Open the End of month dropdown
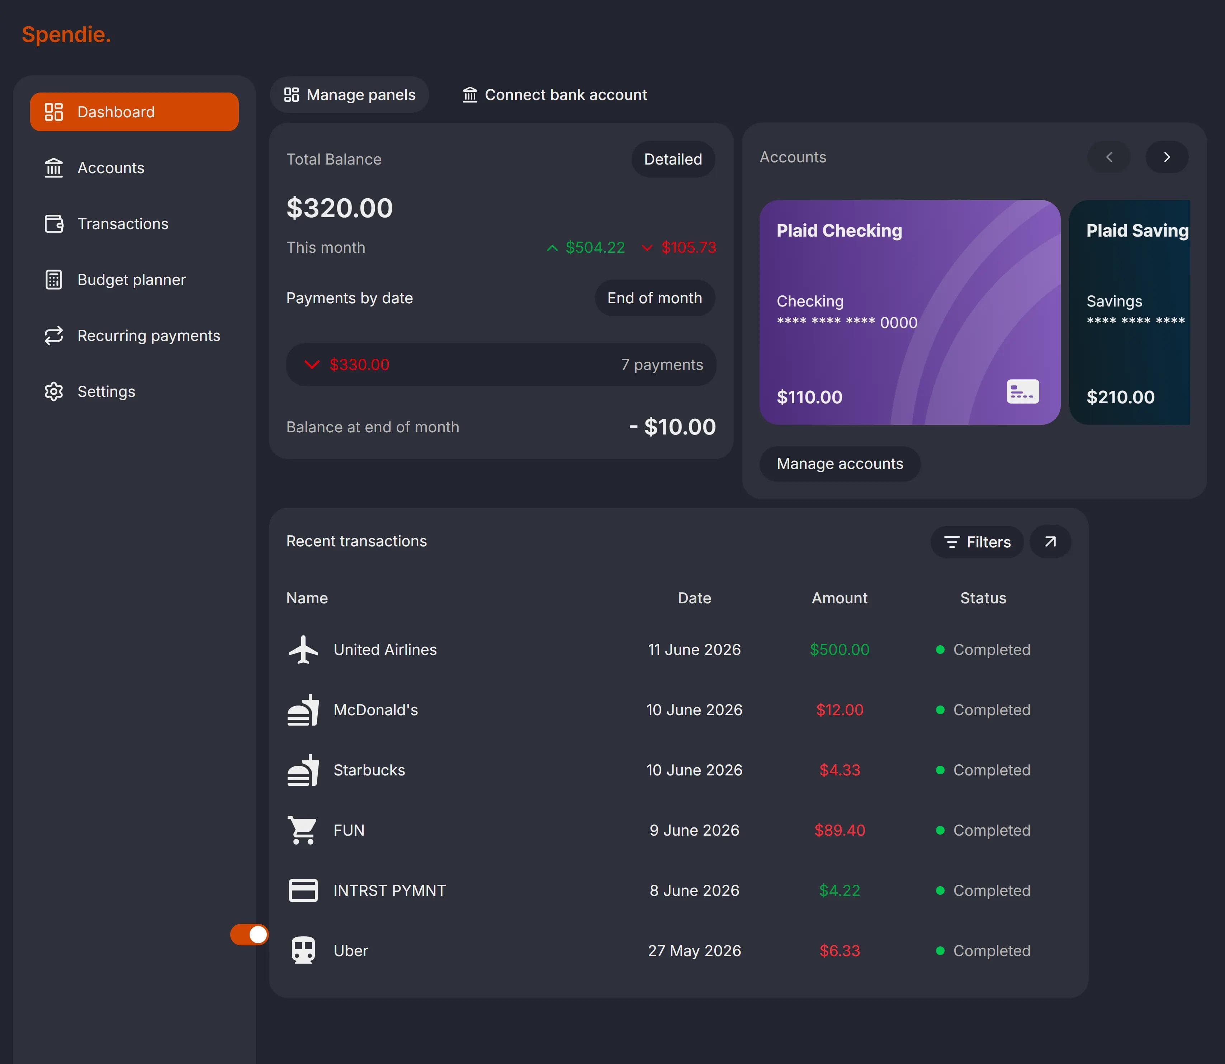This screenshot has width=1225, height=1064. tap(654, 298)
